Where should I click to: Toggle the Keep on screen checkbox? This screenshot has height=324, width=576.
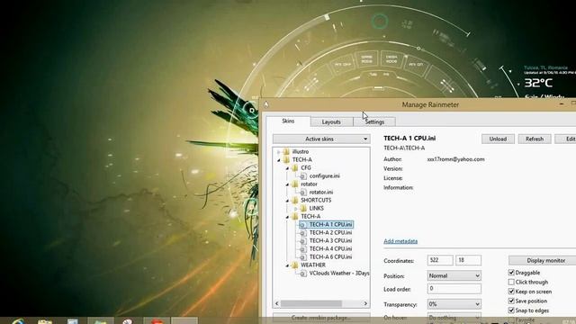(x=511, y=292)
